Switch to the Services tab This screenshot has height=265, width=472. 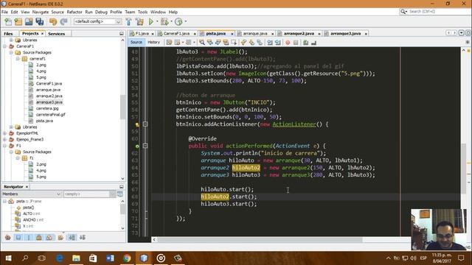tap(56, 34)
